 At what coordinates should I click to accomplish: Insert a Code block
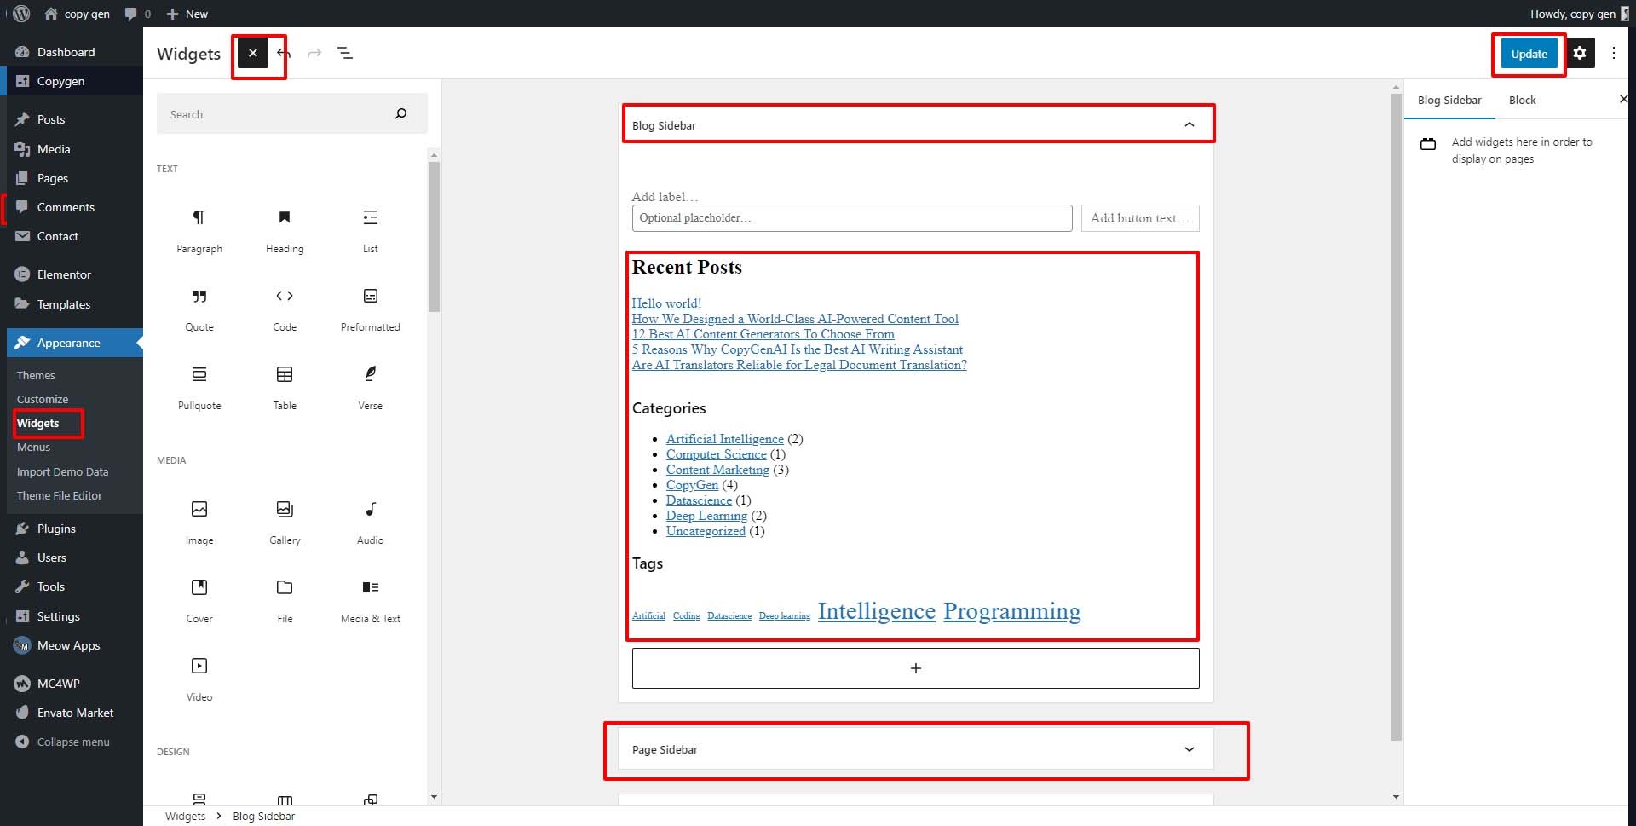[285, 309]
